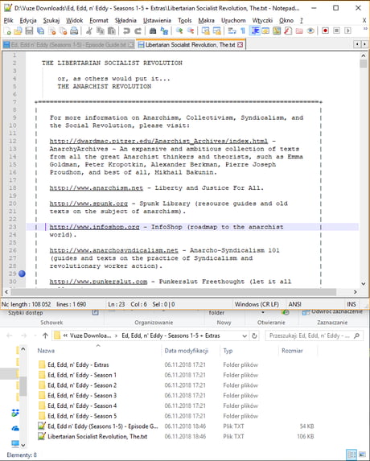Click the Folder as Workspace icon

[x=299, y=31]
